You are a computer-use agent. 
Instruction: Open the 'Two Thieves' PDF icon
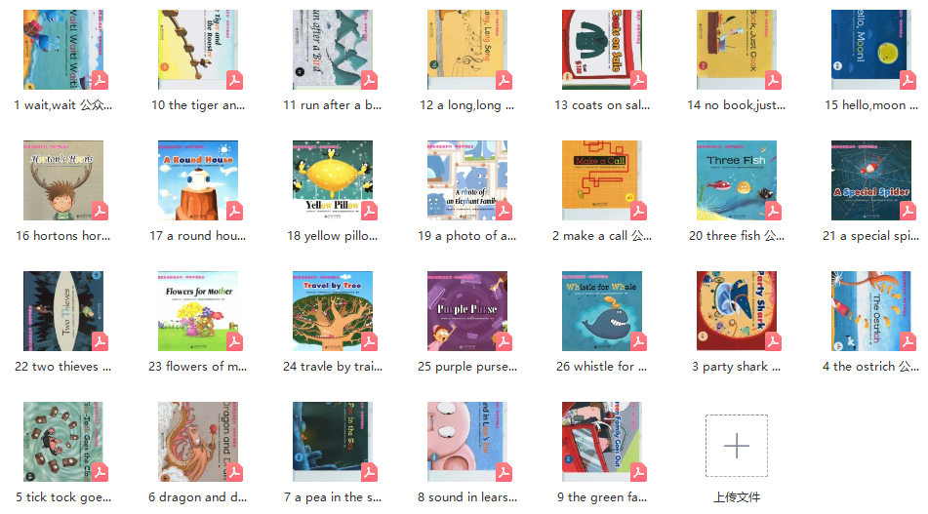click(x=63, y=311)
